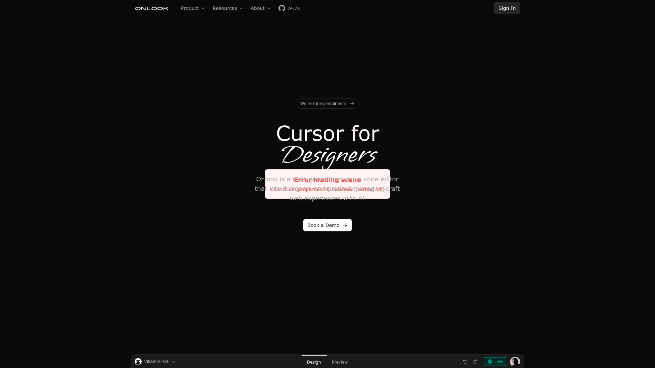Click the Villainterest project logo icon
The width and height of the screenshot is (655, 368).
(138, 362)
